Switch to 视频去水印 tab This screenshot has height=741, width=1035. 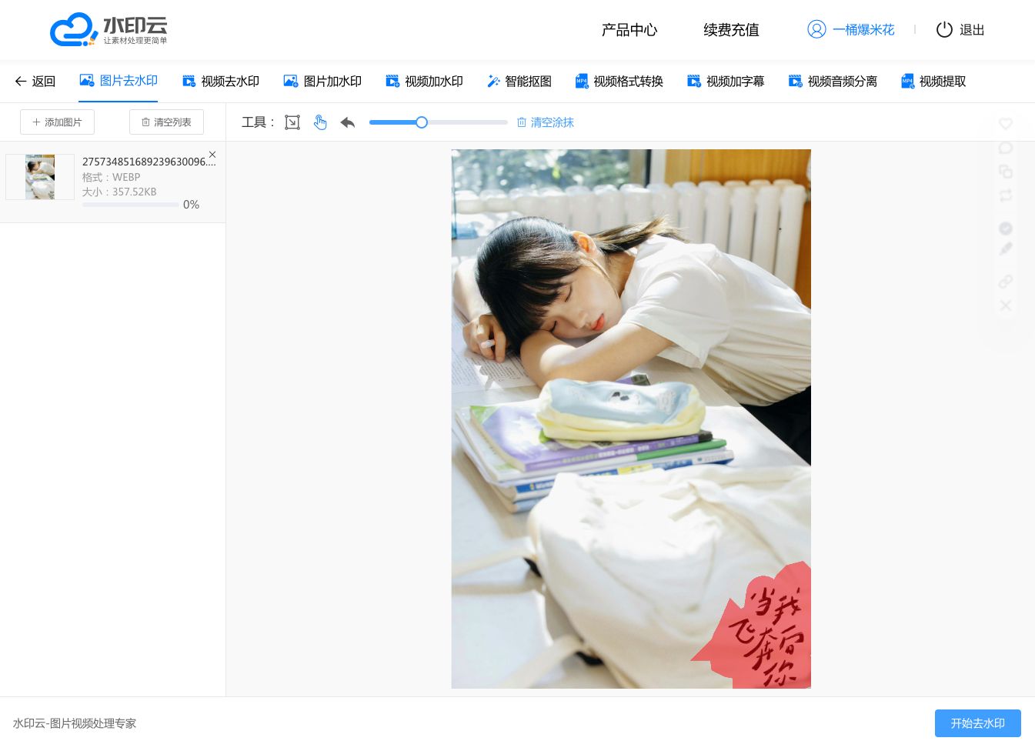click(221, 81)
